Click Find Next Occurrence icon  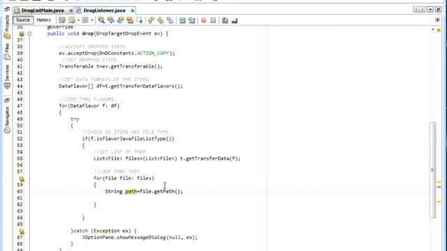[x=120, y=20]
